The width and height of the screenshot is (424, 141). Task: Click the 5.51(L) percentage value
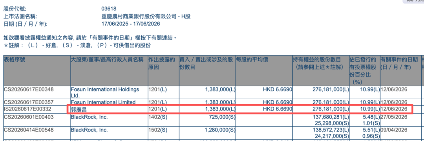(x=371, y=130)
